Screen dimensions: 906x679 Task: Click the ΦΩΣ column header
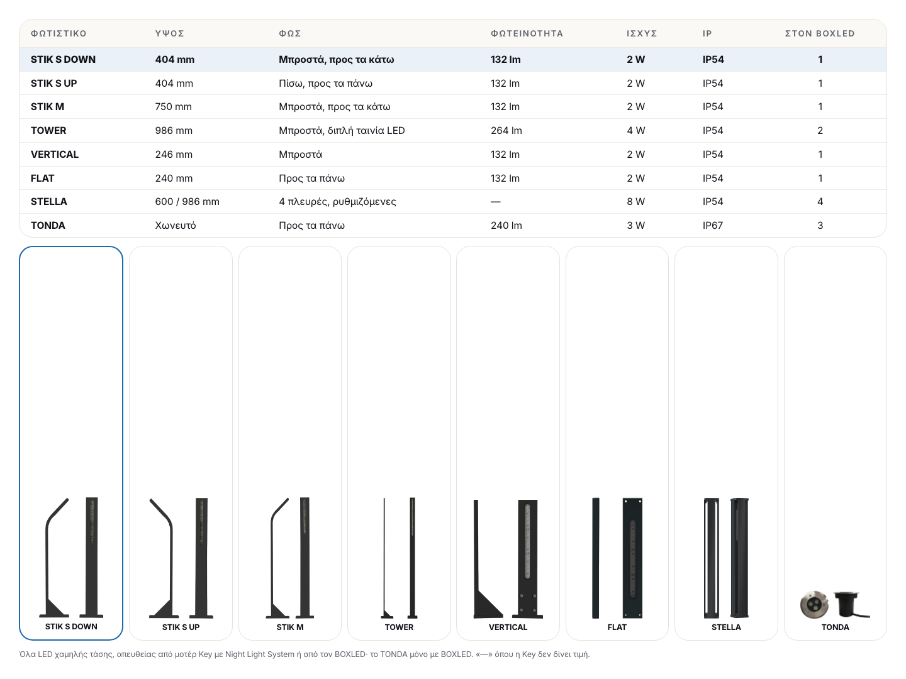pos(290,34)
